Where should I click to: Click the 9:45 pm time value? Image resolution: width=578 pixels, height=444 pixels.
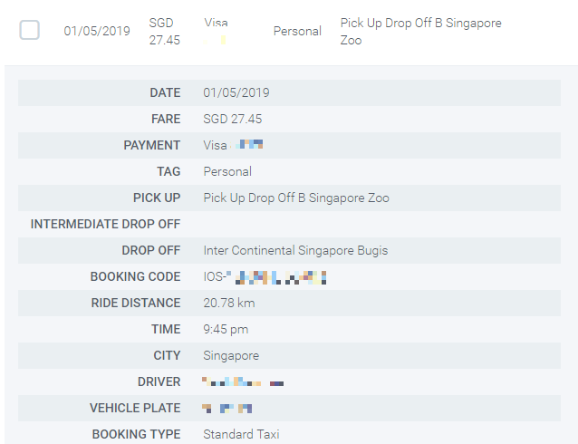(226, 329)
